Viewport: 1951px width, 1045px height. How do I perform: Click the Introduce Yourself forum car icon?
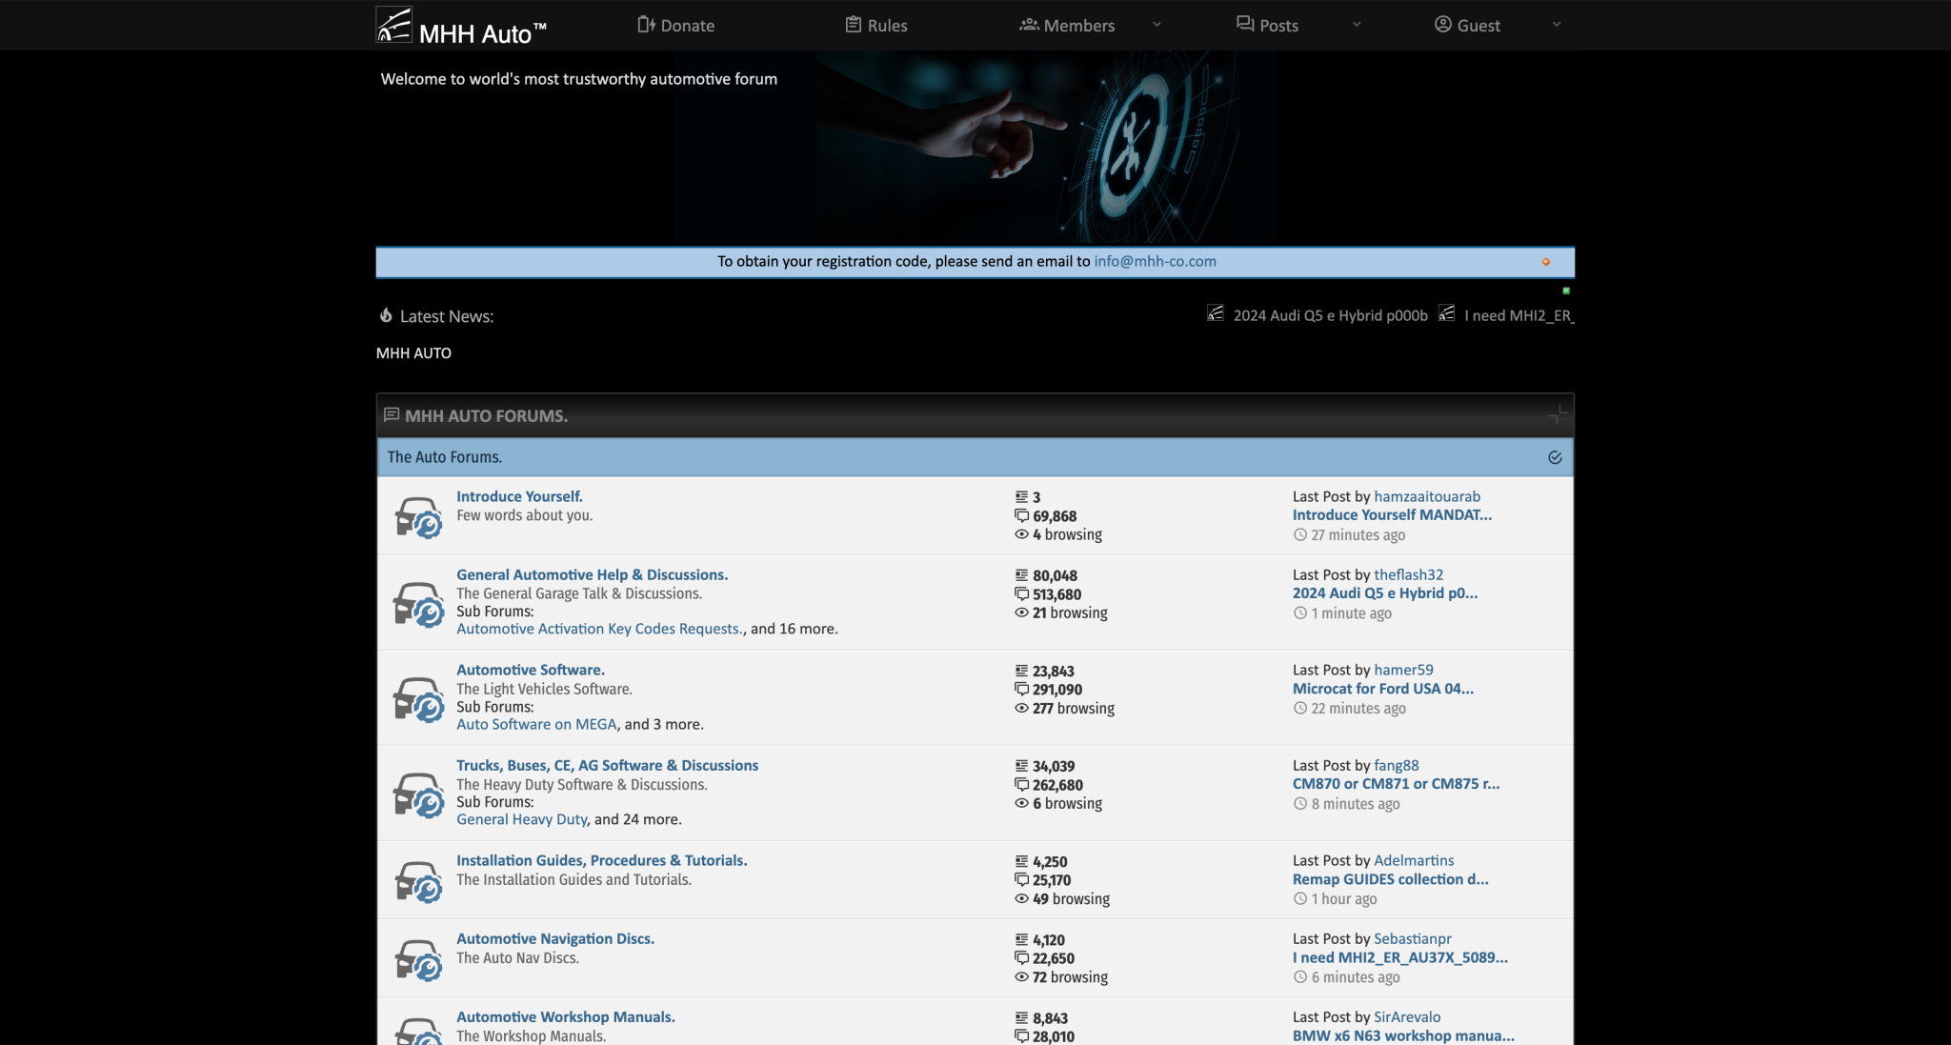click(x=419, y=515)
